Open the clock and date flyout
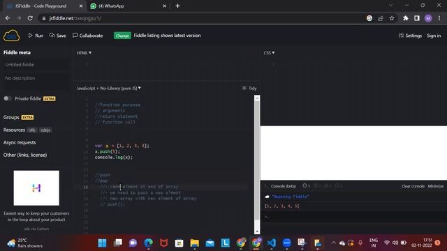The width and height of the screenshot is (447, 251). click(422, 243)
